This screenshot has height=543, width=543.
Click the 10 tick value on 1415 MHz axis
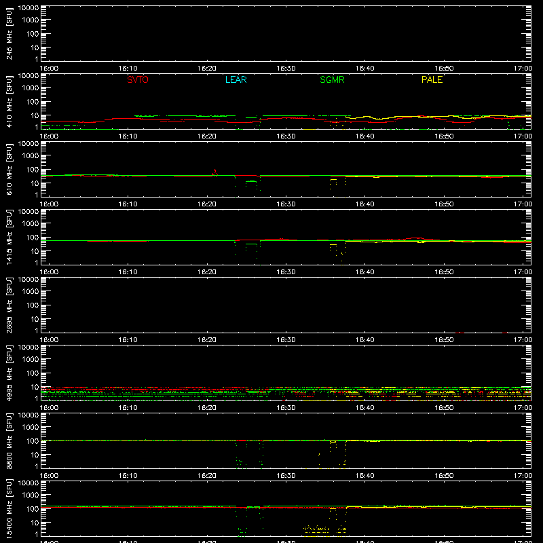click(x=35, y=251)
